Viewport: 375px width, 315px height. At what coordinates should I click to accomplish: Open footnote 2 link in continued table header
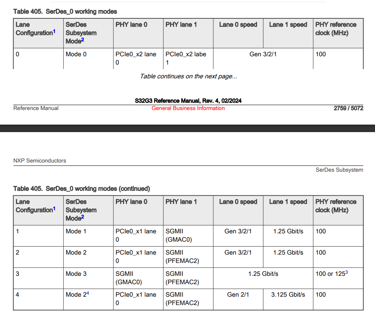tap(82, 217)
